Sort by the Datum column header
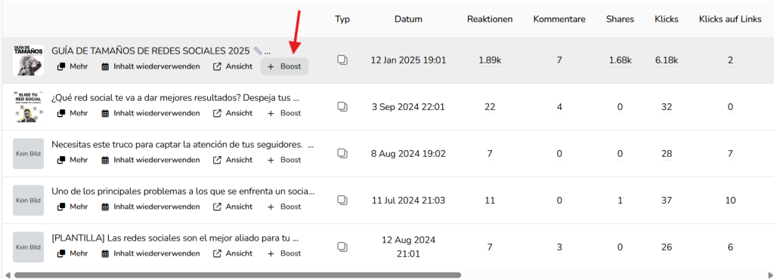774x279 pixels. [408, 20]
